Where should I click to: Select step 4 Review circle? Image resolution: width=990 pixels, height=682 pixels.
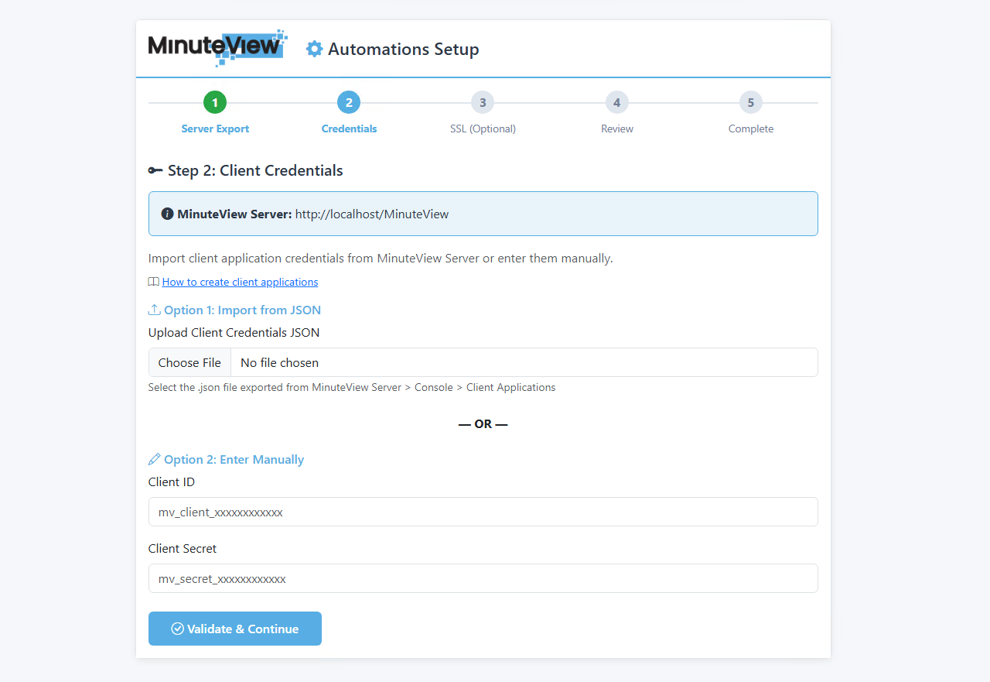(616, 101)
